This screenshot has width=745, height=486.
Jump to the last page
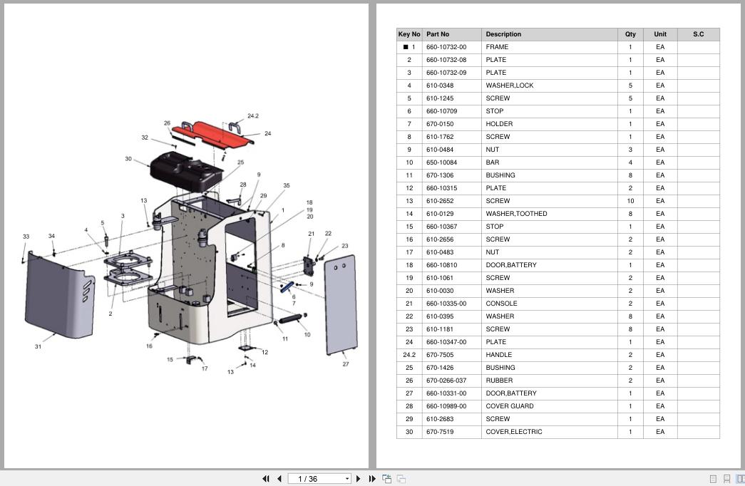tap(372, 479)
